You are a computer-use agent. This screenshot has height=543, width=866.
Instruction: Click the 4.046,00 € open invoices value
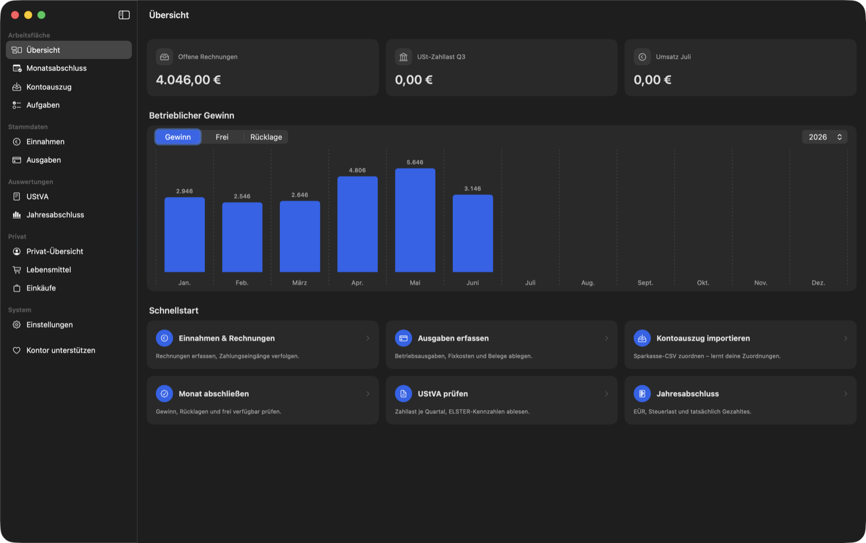[x=188, y=80]
